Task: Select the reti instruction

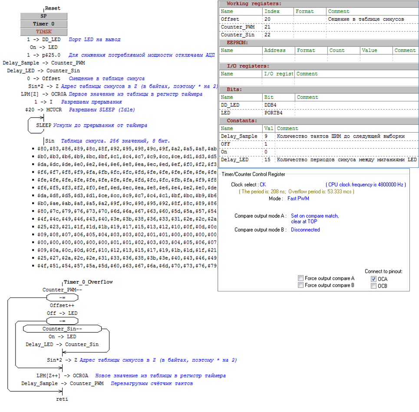Action: [62, 399]
